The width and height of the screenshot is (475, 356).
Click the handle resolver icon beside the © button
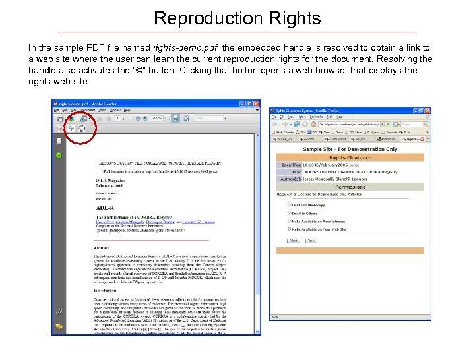(x=71, y=129)
